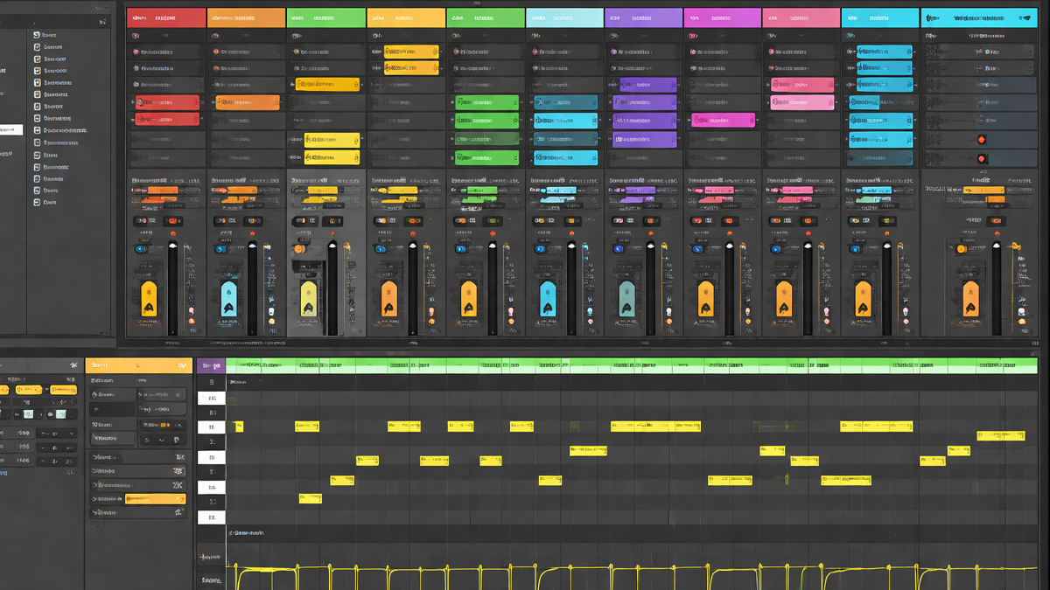This screenshot has height=590, width=1050.
Task: Toggle the upper red record dot on master channel
Action: point(982,140)
